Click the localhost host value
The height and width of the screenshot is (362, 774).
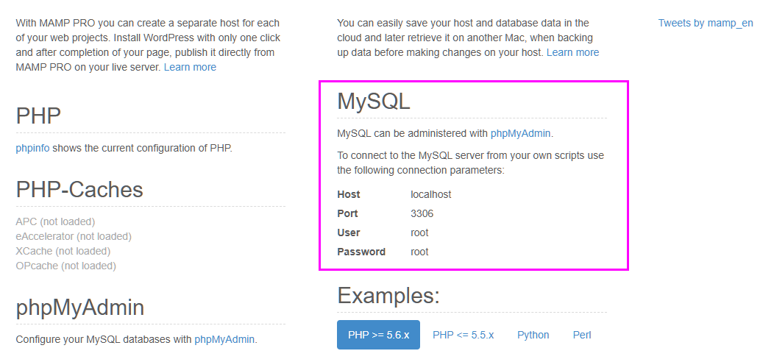430,194
